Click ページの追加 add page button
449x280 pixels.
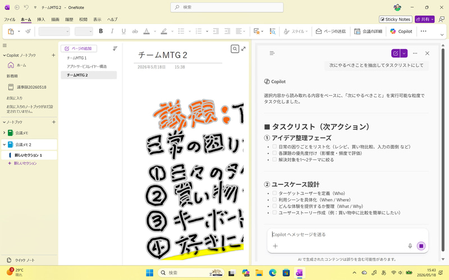[79, 49]
